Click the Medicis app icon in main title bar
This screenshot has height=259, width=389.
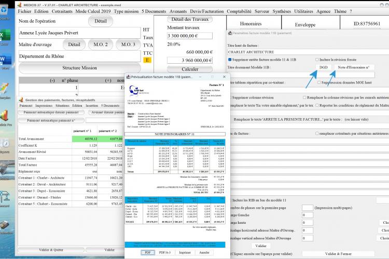[19, 5]
